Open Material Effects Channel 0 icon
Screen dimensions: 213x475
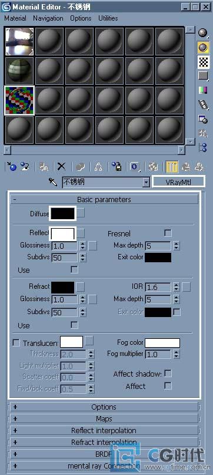point(135,167)
